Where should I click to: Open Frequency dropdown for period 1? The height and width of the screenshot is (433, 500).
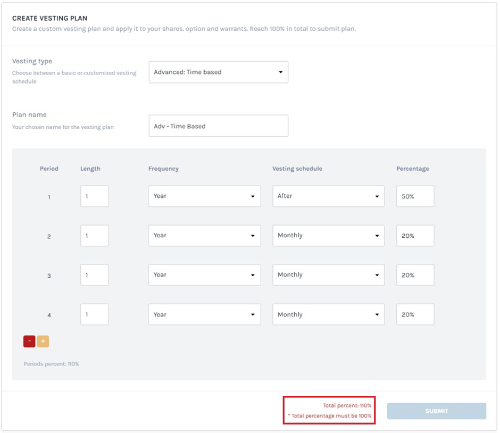204,196
